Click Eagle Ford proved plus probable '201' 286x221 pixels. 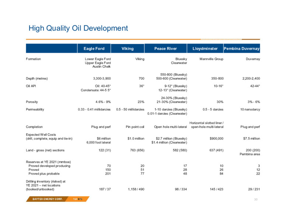click(108, 173)
